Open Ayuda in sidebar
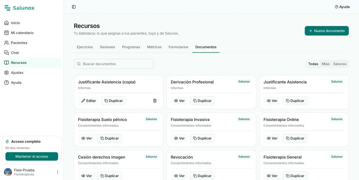The width and height of the screenshot is (359, 180). point(32,82)
